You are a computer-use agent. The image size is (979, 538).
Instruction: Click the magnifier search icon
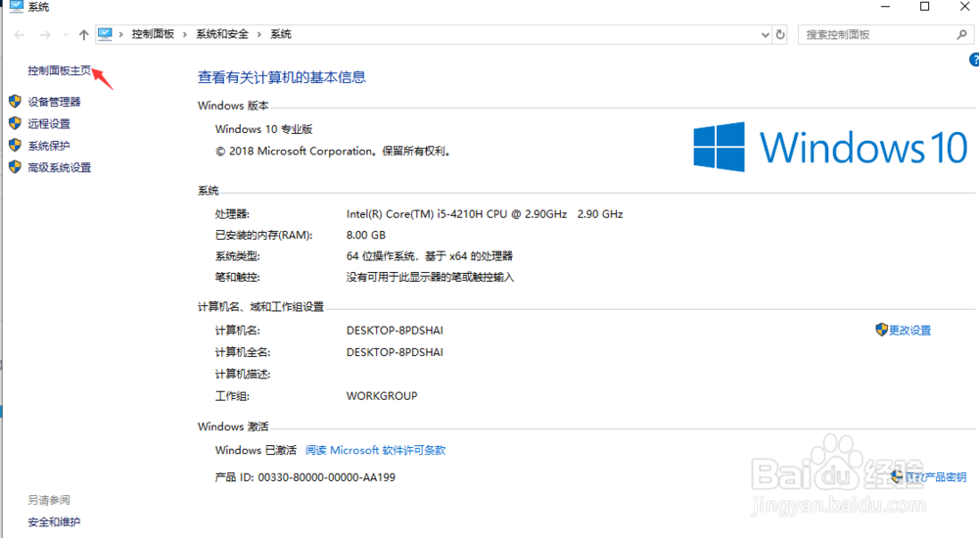(961, 35)
